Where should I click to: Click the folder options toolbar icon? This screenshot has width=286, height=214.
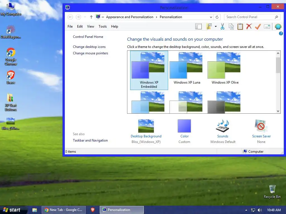click(x=209, y=26)
